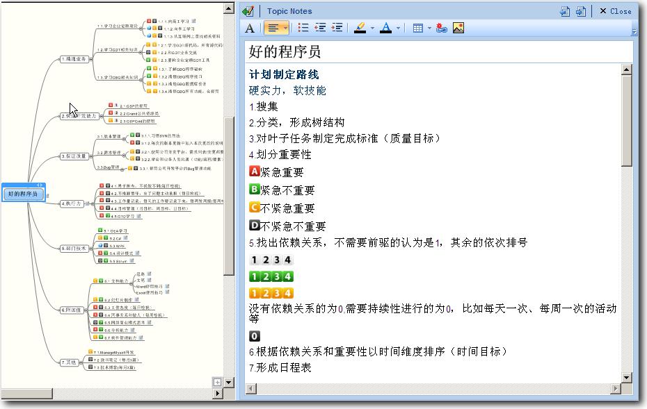Go to next topic note icon
This screenshot has height=409, width=647.
coord(580,11)
